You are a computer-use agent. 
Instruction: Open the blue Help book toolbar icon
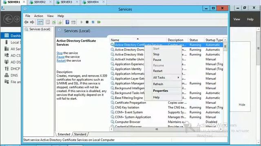[x=67, y=22]
